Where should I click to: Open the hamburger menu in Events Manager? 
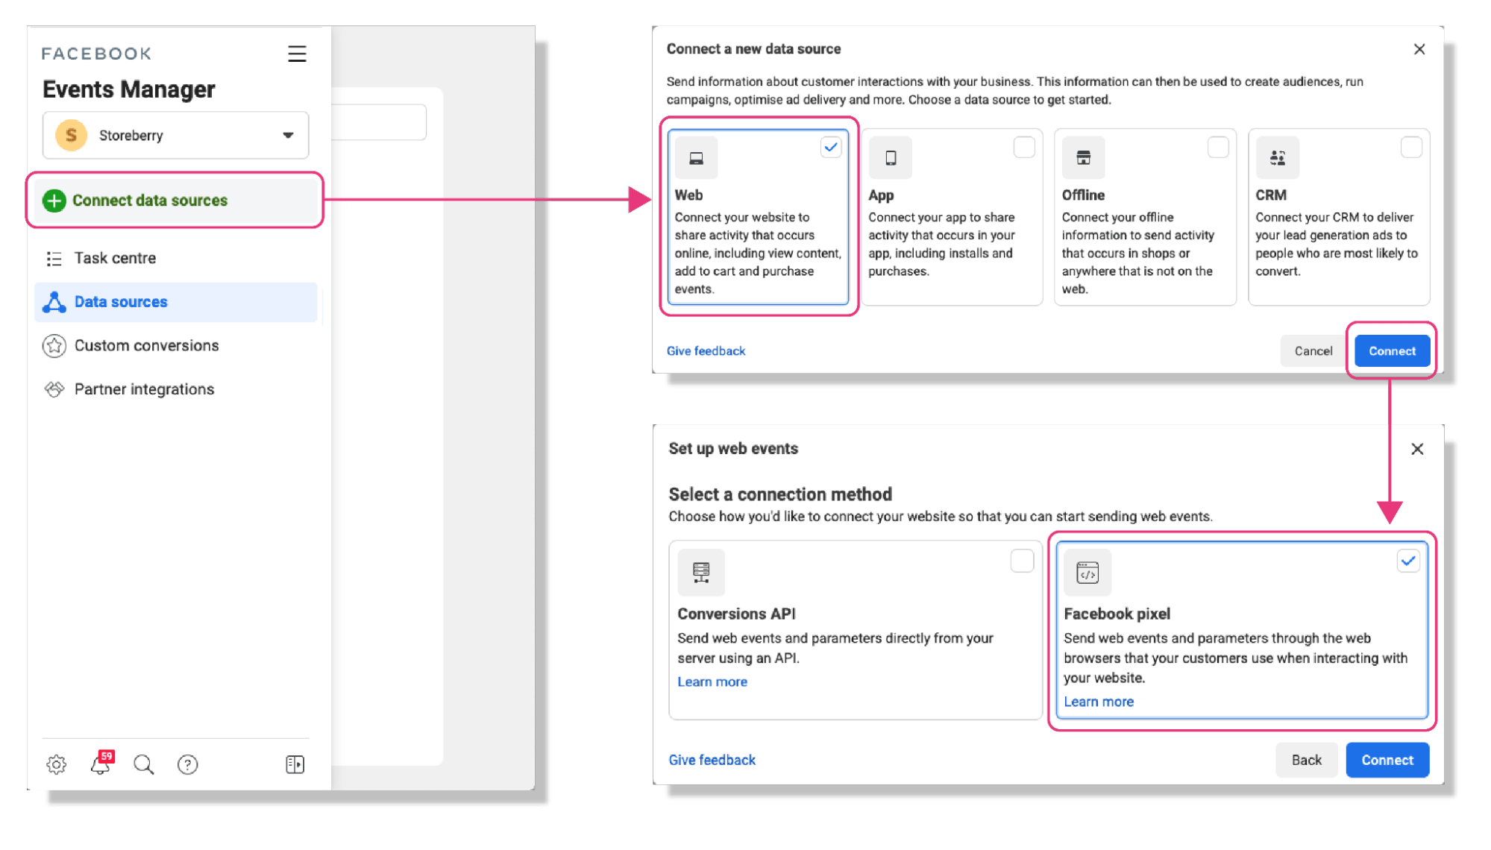point(297,54)
